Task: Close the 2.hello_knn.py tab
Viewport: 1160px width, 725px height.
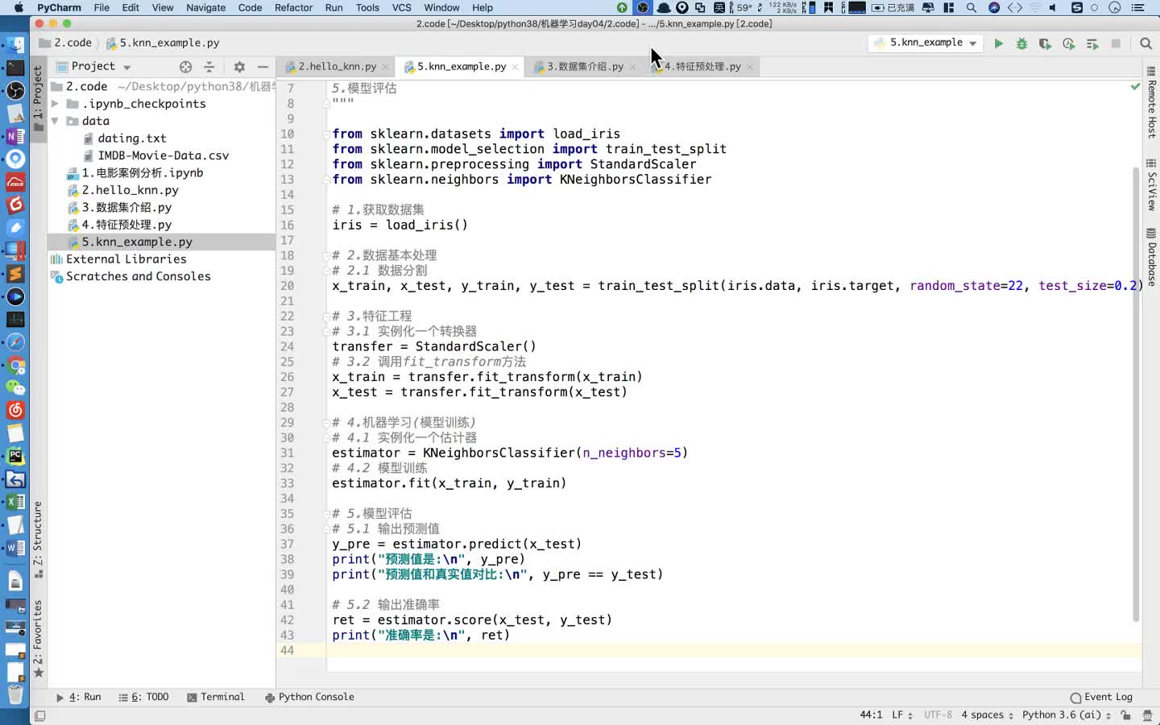Action: [385, 67]
